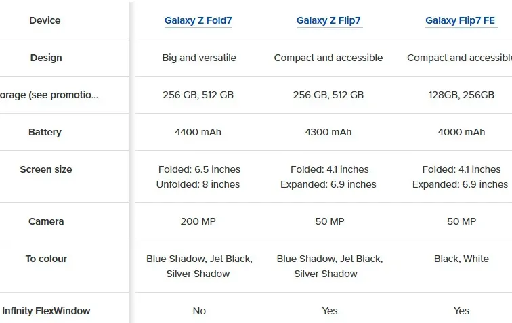Select the Screen size row header
The image size is (512, 323).
click(46, 169)
